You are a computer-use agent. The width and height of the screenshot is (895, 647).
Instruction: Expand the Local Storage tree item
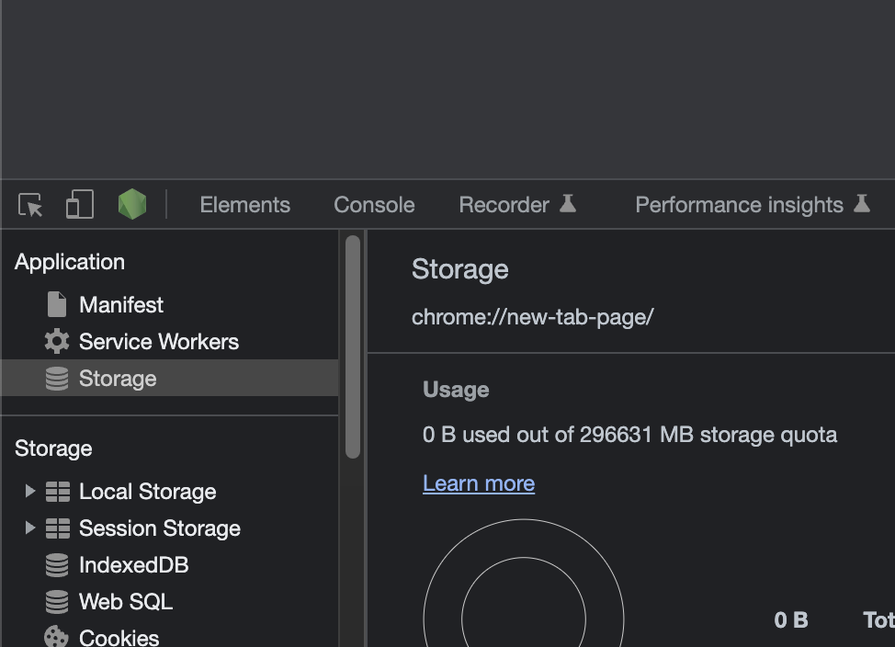click(x=30, y=491)
